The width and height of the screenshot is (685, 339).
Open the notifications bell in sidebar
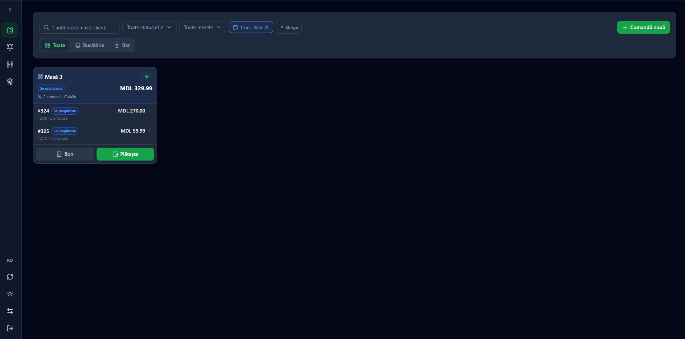tap(10, 47)
